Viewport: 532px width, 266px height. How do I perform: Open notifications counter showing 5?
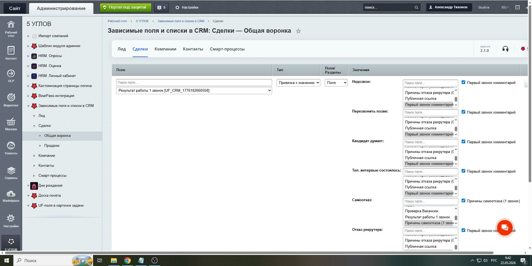161,7
